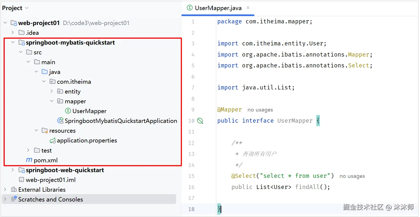Click the entity package icon
The height and width of the screenshot is (217, 420).
click(x=60, y=91)
